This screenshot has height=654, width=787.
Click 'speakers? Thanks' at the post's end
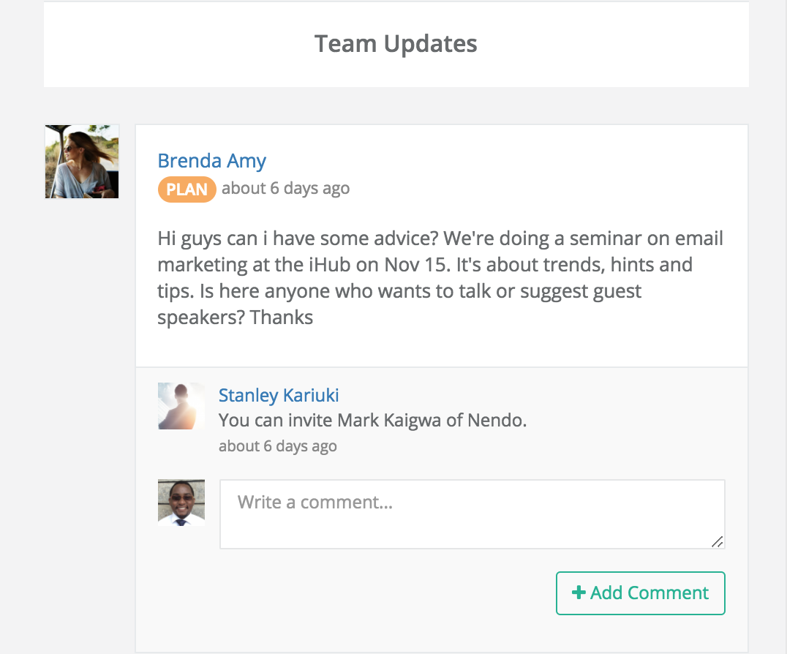point(236,317)
